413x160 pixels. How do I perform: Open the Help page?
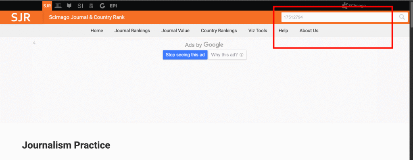click(284, 31)
